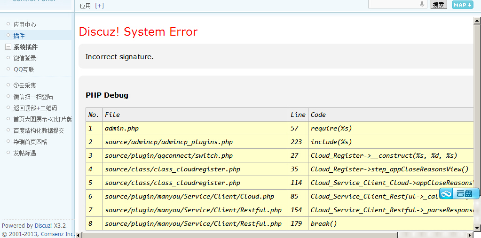Image resolution: width=481 pixels, height=238 pixels.
Task: Collapse the 系统插件 section
Action: click(8, 47)
